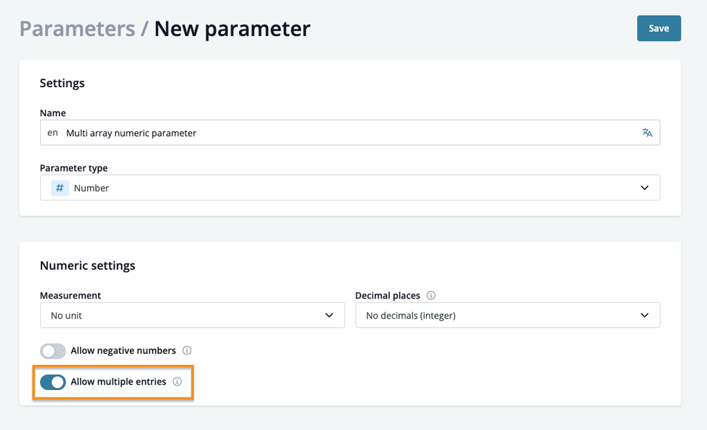Click the hash Number type icon
Screen dimensions: 707x430
[x=59, y=188]
